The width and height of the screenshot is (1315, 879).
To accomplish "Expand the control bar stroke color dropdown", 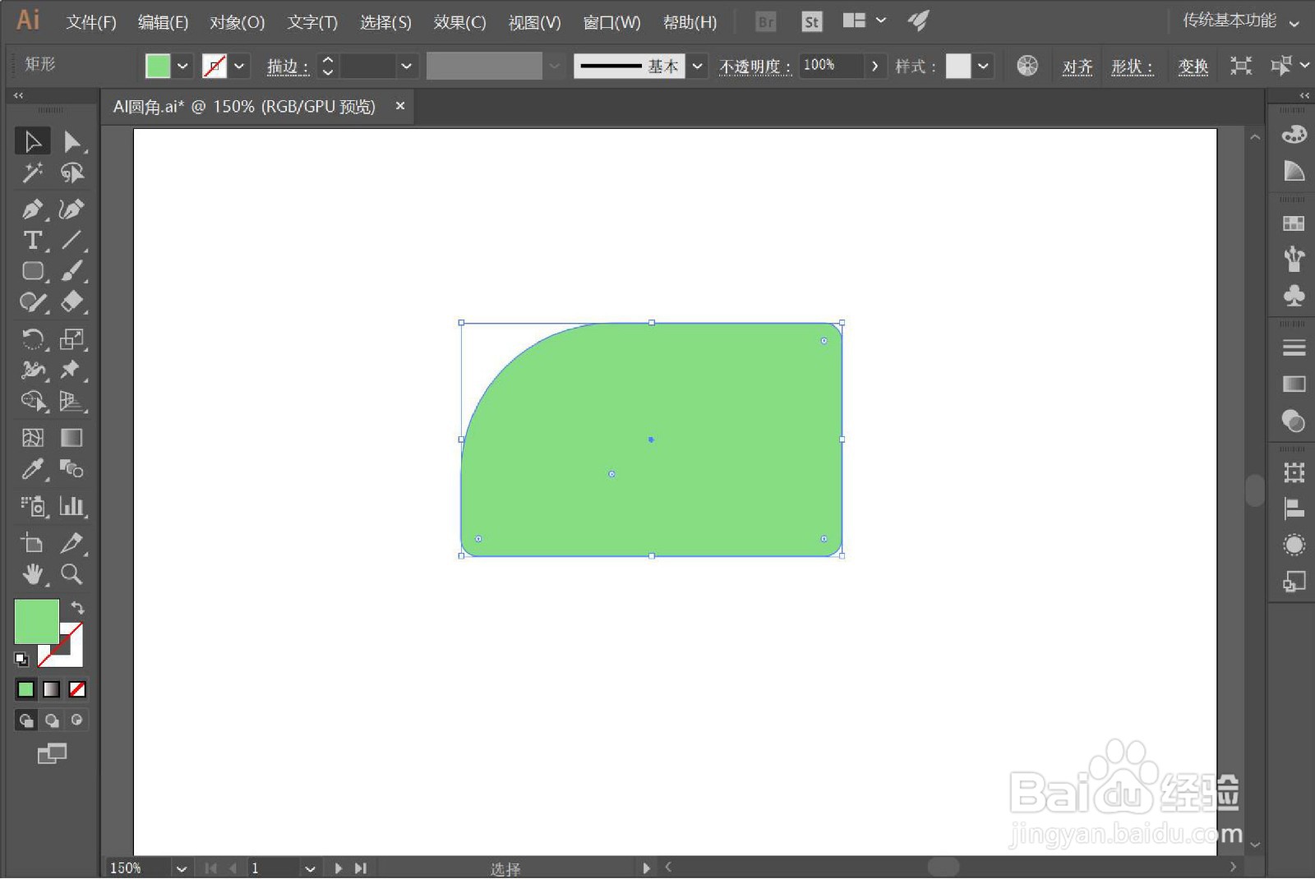I will click(x=239, y=66).
